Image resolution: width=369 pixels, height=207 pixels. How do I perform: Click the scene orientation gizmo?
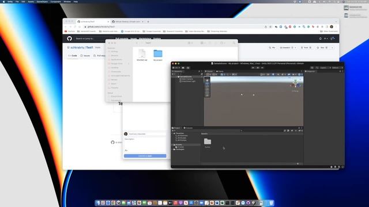click(x=295, y=84)
